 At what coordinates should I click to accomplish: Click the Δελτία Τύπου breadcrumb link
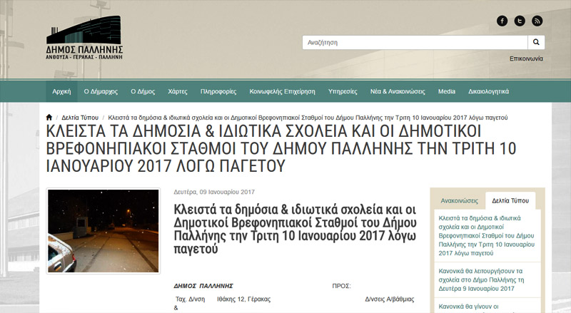pos(80,117)
